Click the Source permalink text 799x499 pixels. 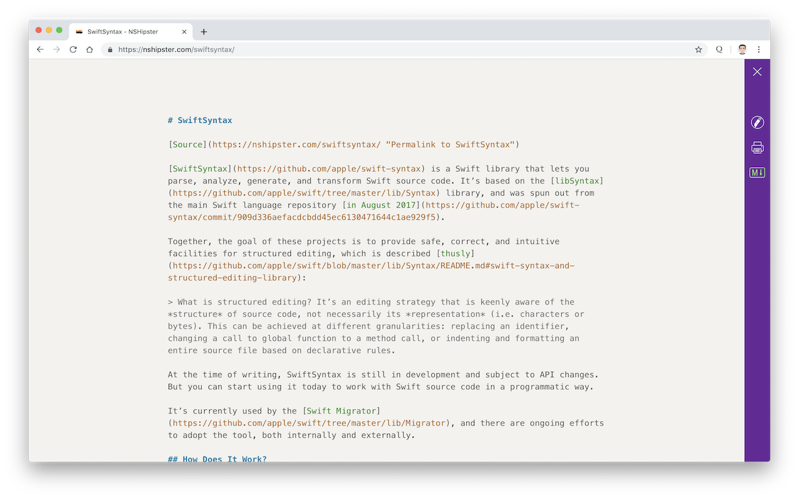tap(187, 144)
